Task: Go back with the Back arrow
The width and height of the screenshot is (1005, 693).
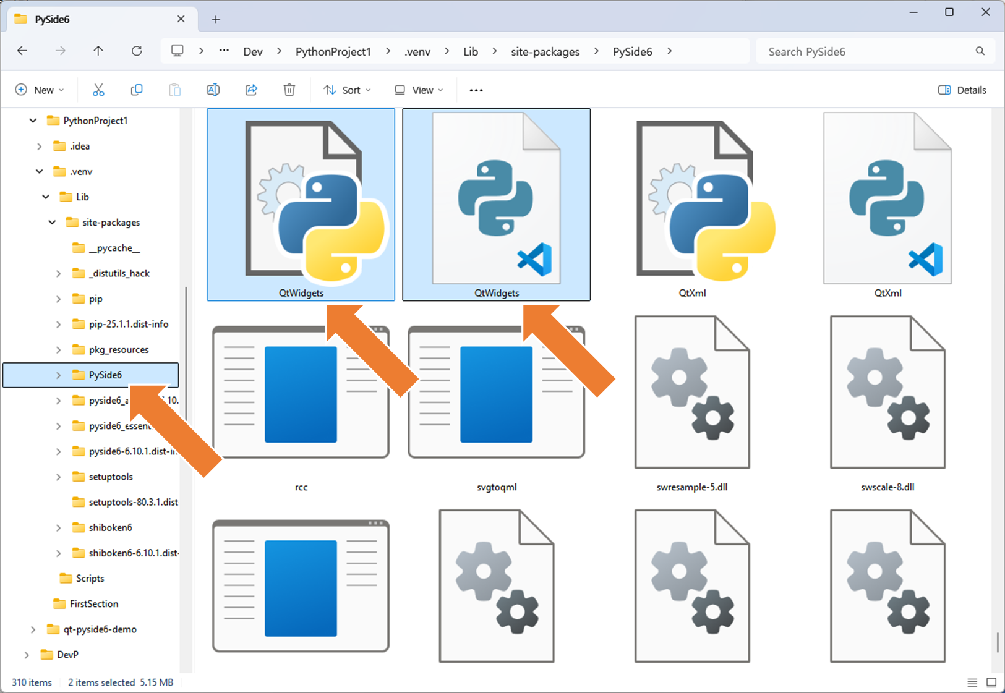Action: (x=22, y=51)
